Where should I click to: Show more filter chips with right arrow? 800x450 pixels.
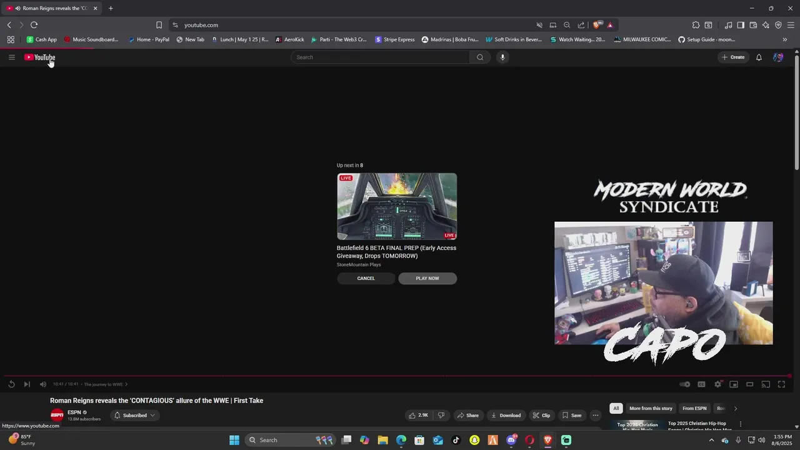(x=735, y=408)
